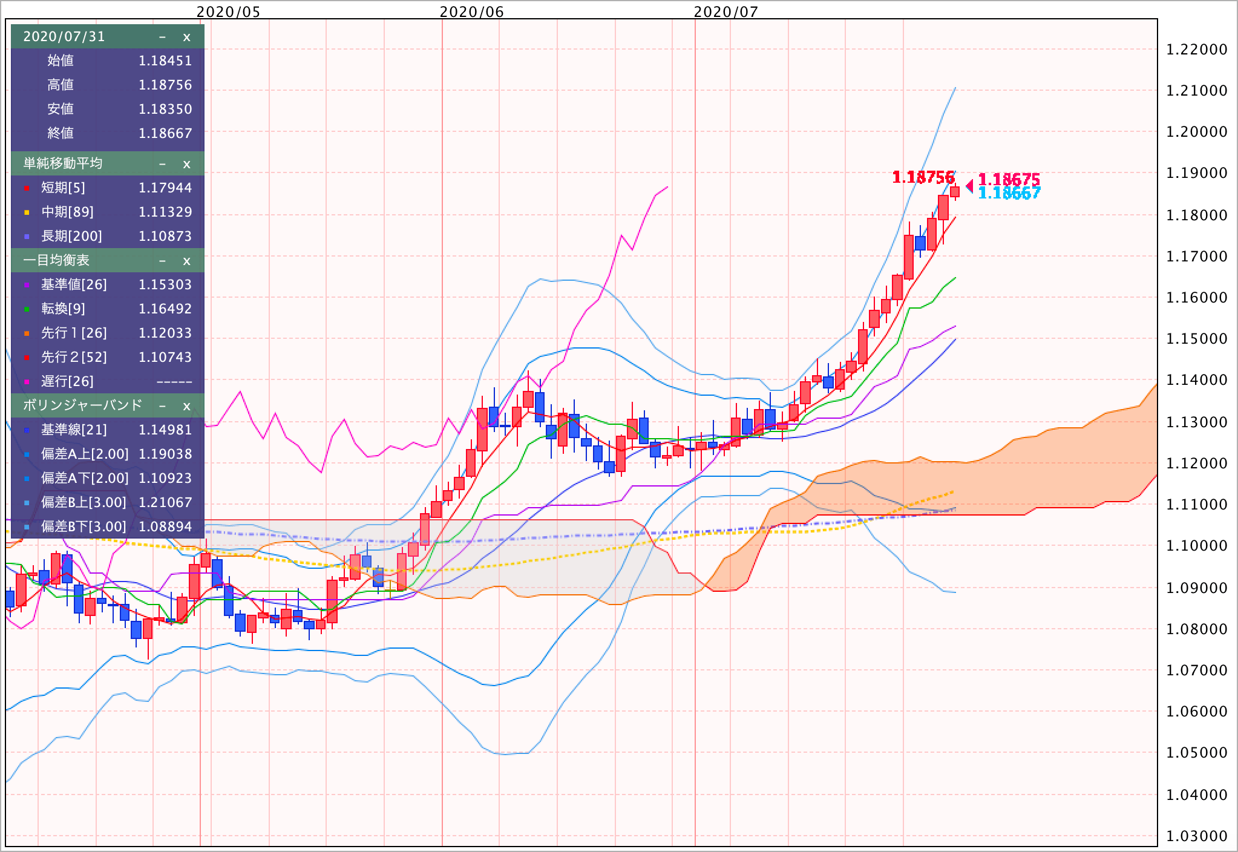This screenshot has height=852, width=1238.
Task: Click the purple 長期[200] color marker
Action: click(x=27, y=237)
